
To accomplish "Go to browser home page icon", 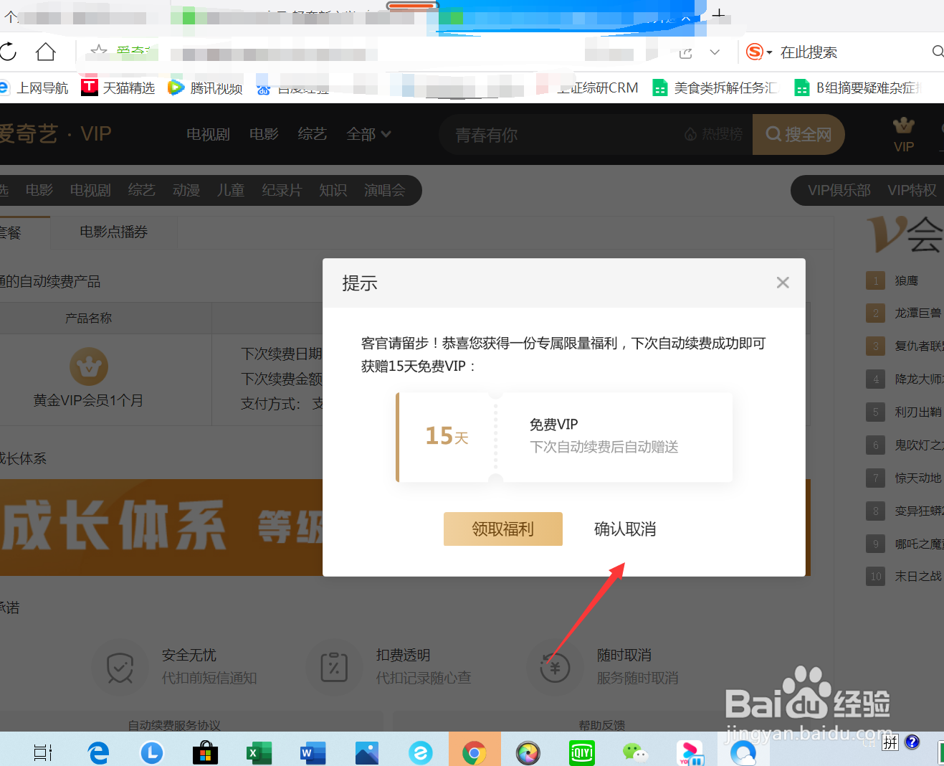I will click(x=46, y=52).
